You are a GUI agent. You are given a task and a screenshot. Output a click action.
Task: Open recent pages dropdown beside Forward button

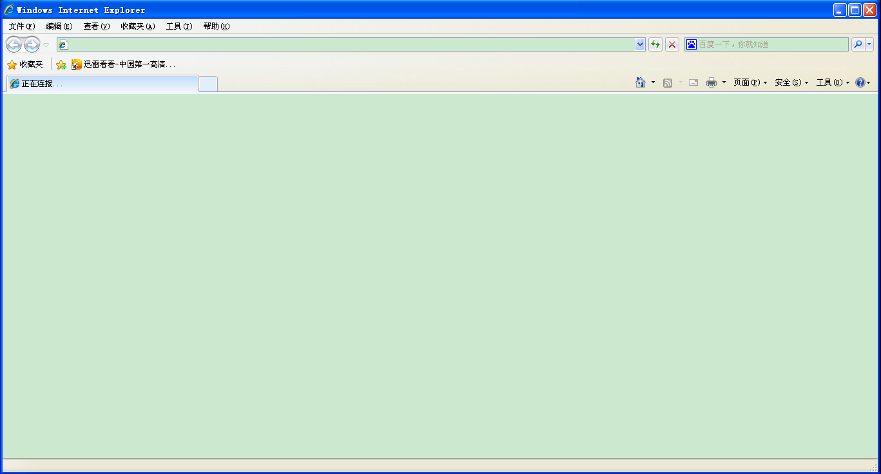[x=46, y=45]
